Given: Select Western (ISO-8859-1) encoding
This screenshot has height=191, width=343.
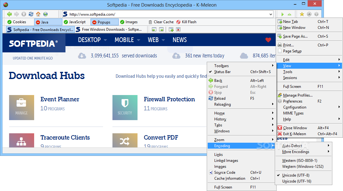Looking at the screenshot, I should point(304,161).
